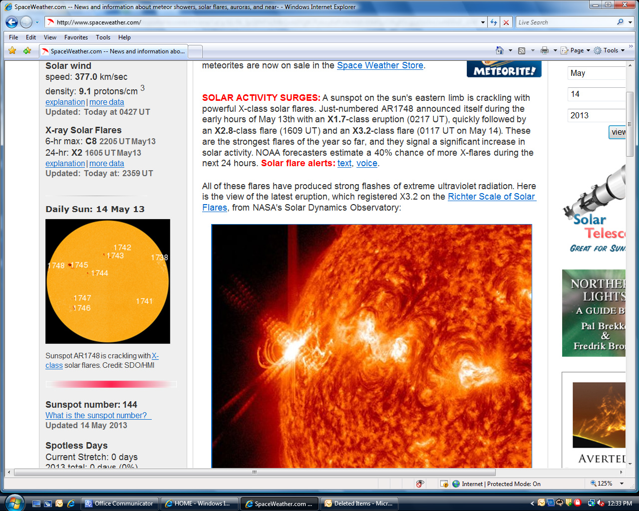Open the Favorites menu
Screen dimensions: 639x511
(76, 37)
